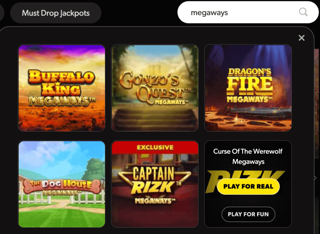Click the right carousel arrow behind the panel
The height and width of the screenshot is (234, 320).
pyautogui.click(x=316, y=178)
